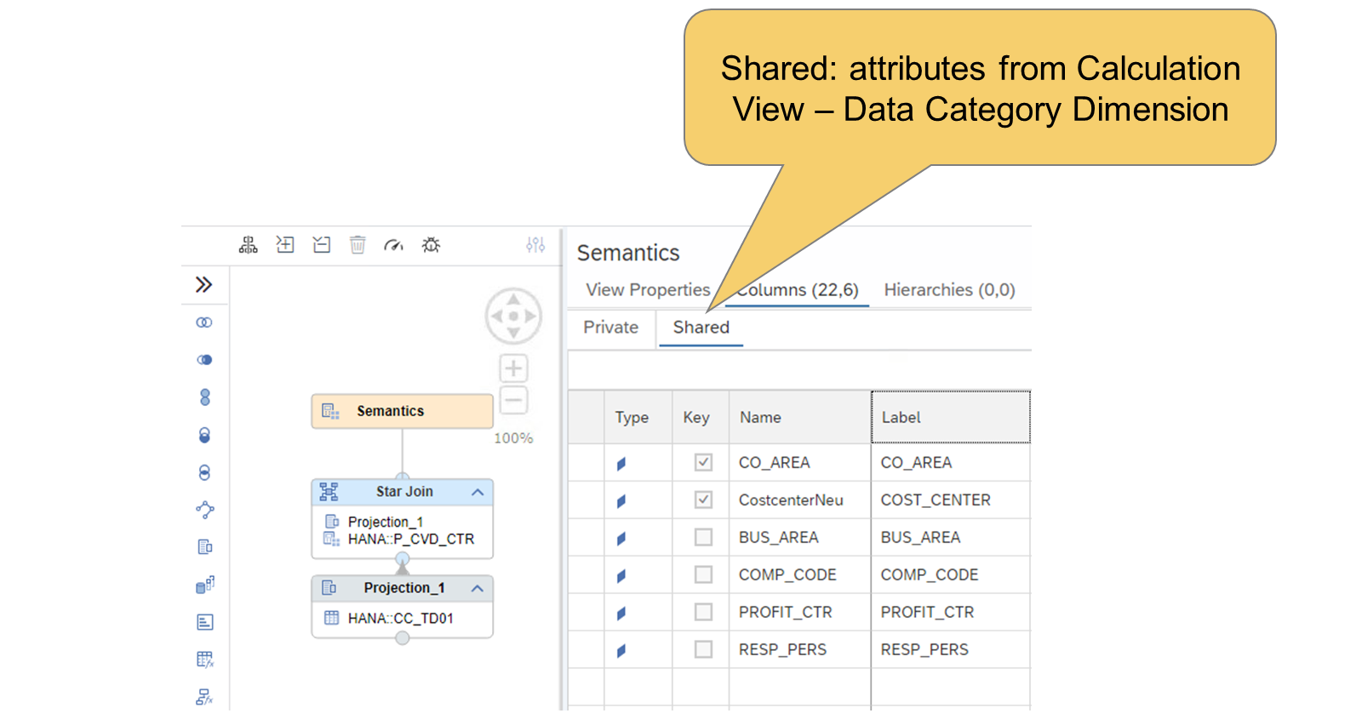The width and height of the screenshot is (1362, 719).
Task: Select the Star Join node header
Action: click(x=402, y=492)
